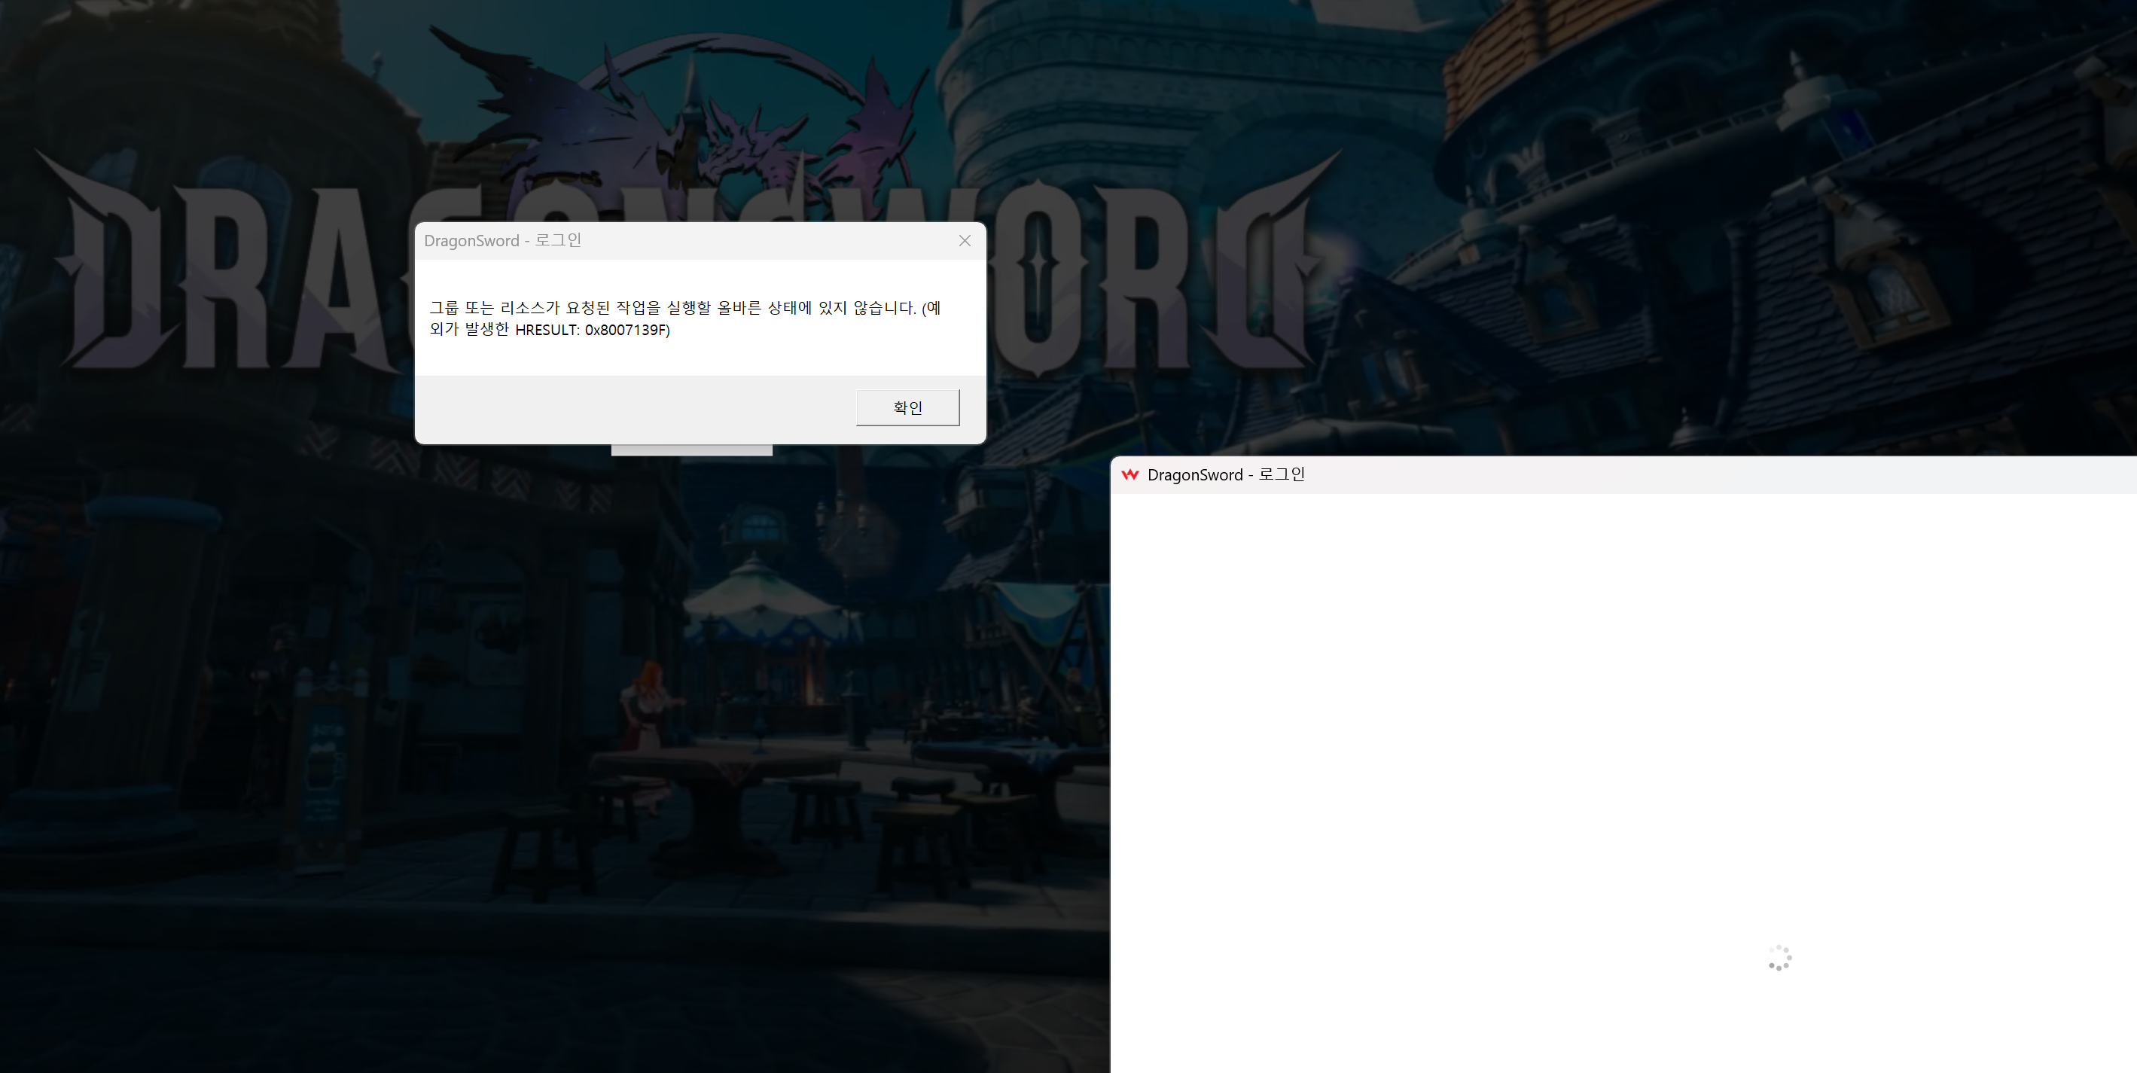Click the login window title text
Image resolution: width=2137 pixels, height=1073 pixels.
click(x=1225, y=474)
